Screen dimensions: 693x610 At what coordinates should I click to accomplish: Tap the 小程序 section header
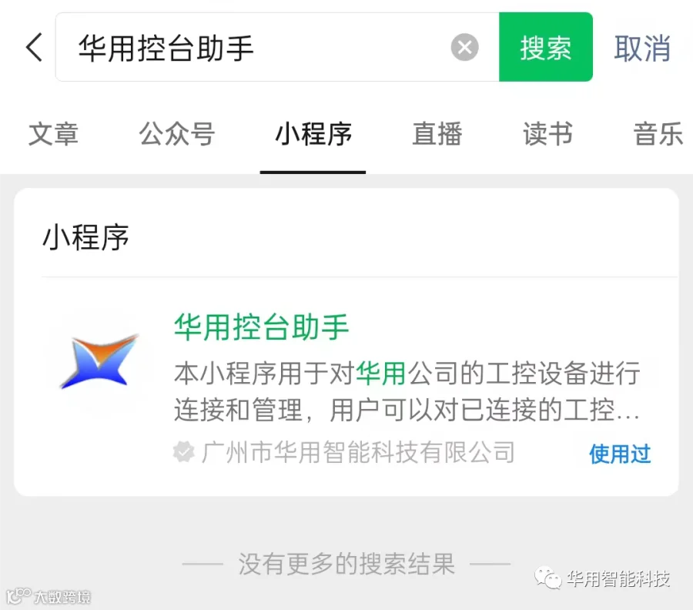pos(85,238)
